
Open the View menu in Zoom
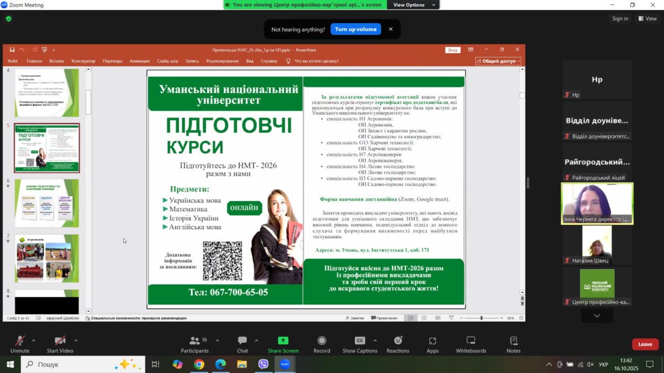click(647, 19)
